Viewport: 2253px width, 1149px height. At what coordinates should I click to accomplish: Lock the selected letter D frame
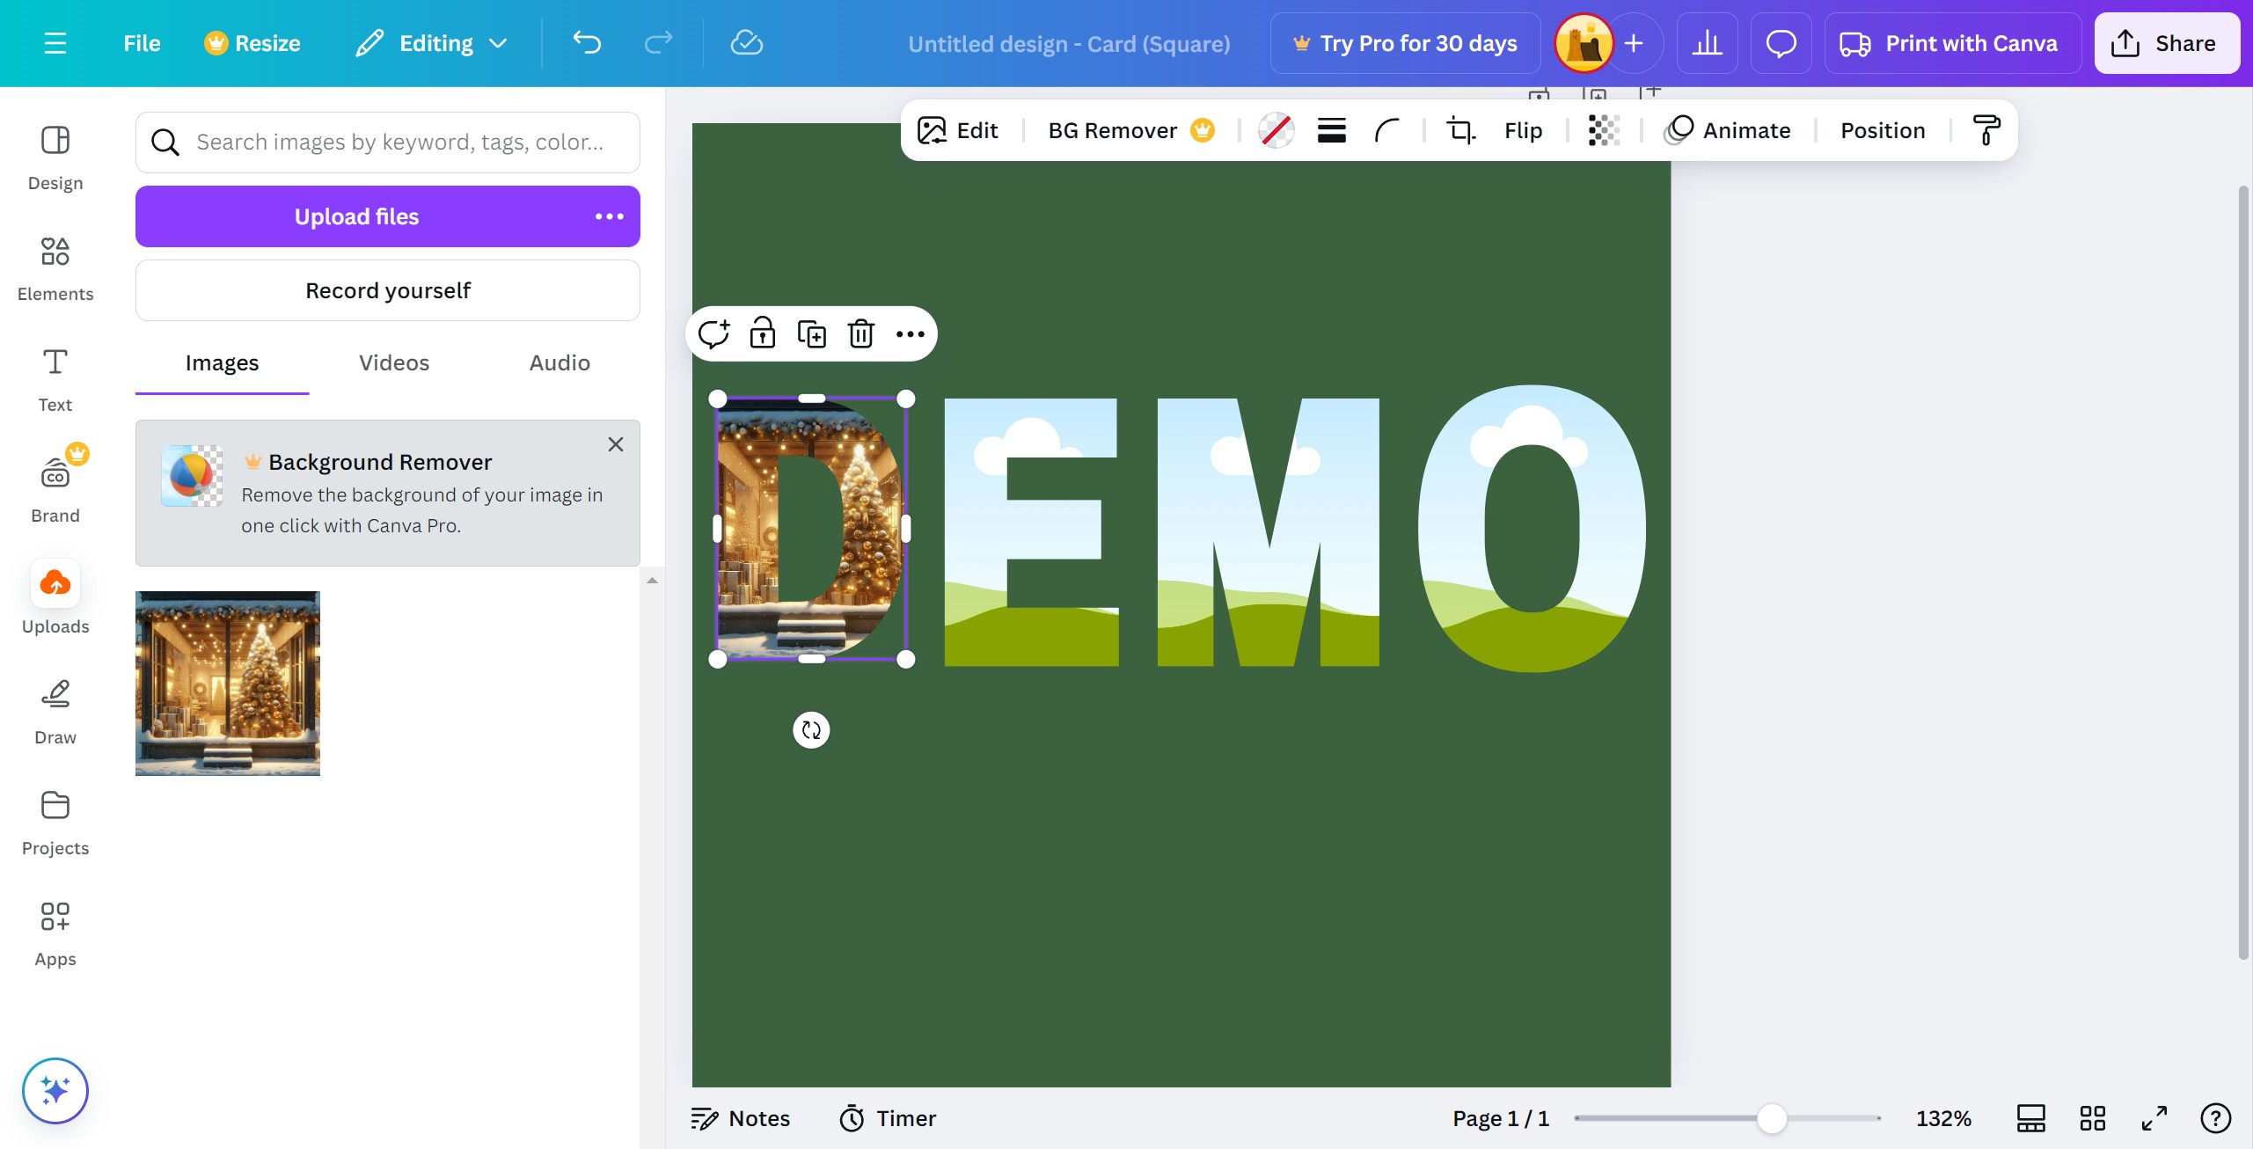[762, 334]
